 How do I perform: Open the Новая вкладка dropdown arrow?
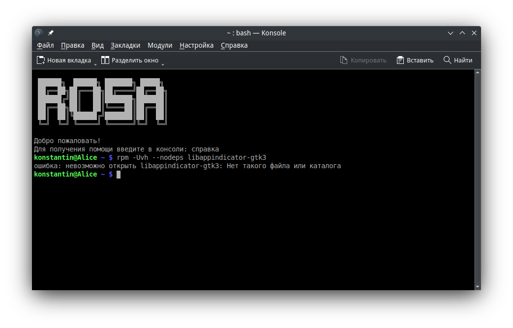95,65
